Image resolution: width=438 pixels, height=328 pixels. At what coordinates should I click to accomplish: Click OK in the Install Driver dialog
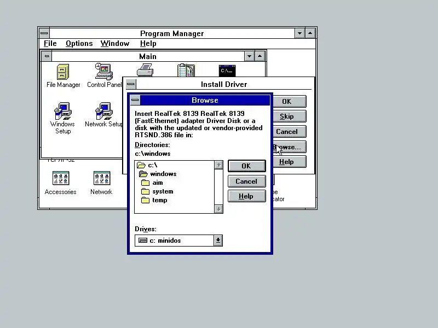tap(290, 102)
